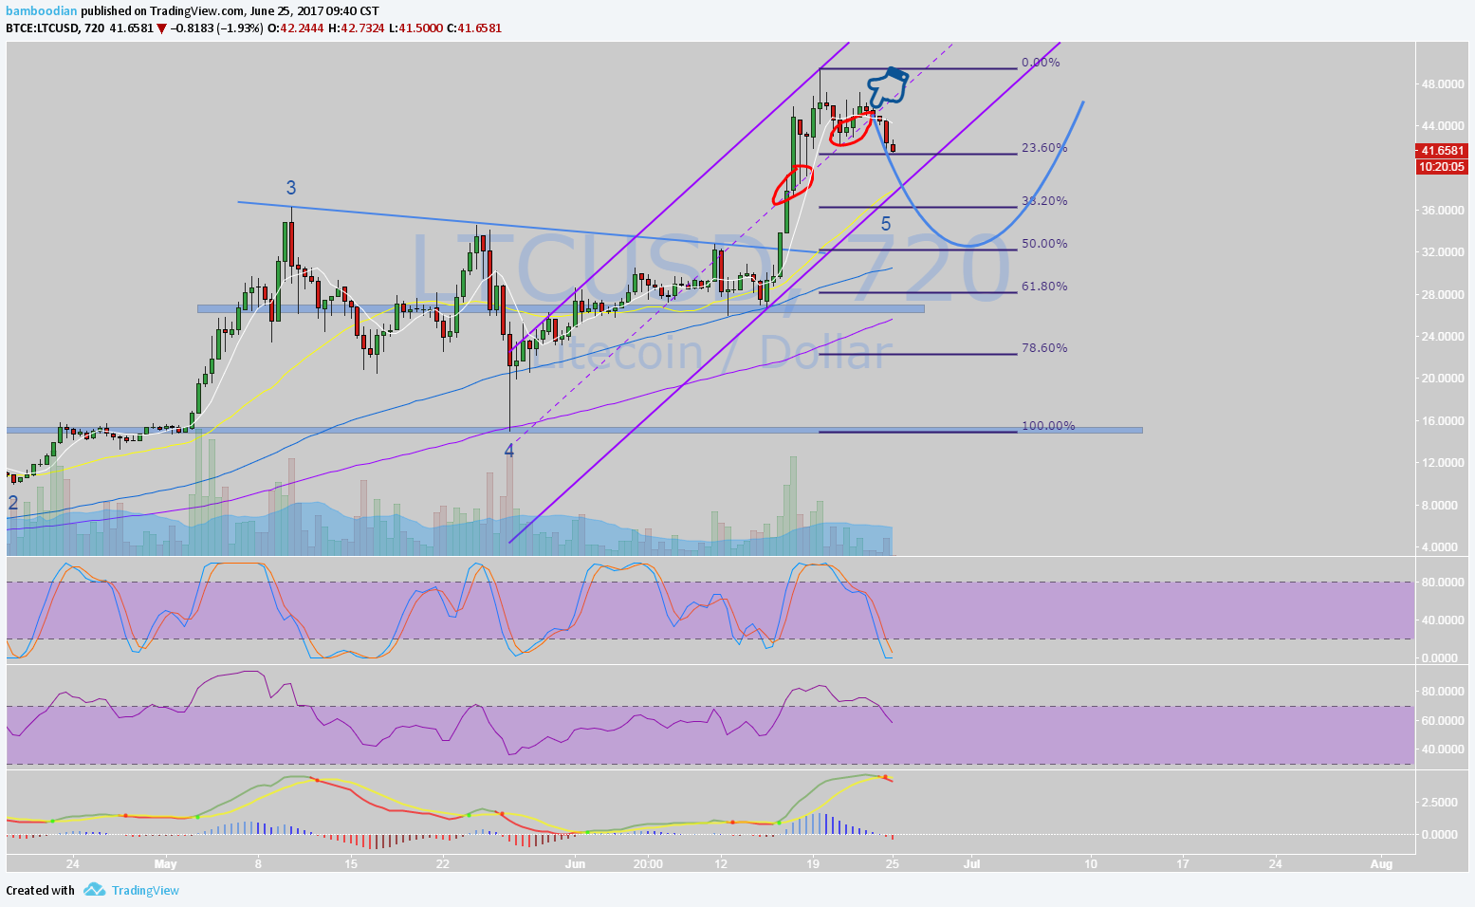The image size is (1475, 907).
Task: Click the 20.0000 price axis label
Action: tap(1442, 379)
